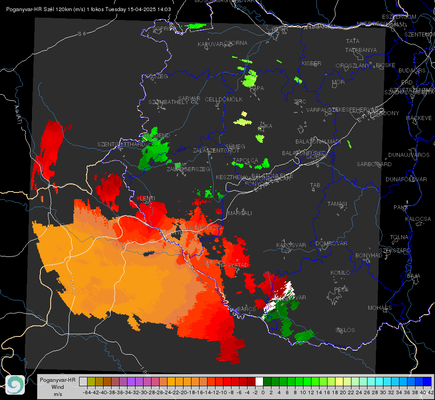Click the KAPOSVÁR city label

pos(291,245)
